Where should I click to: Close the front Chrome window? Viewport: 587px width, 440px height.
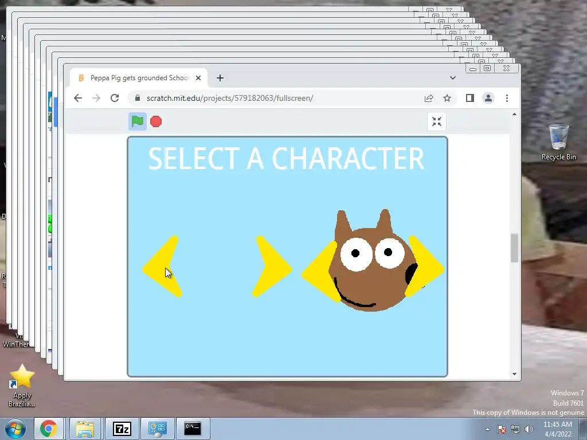point(507,69)
